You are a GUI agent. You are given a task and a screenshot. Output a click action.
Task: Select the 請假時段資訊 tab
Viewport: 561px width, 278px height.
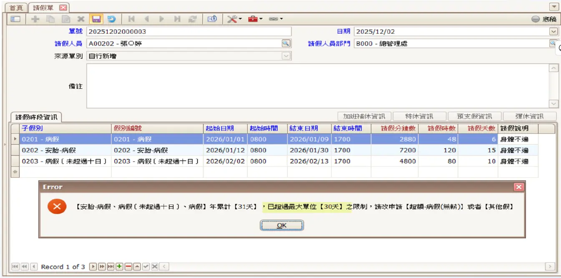(x=36, y=117)
